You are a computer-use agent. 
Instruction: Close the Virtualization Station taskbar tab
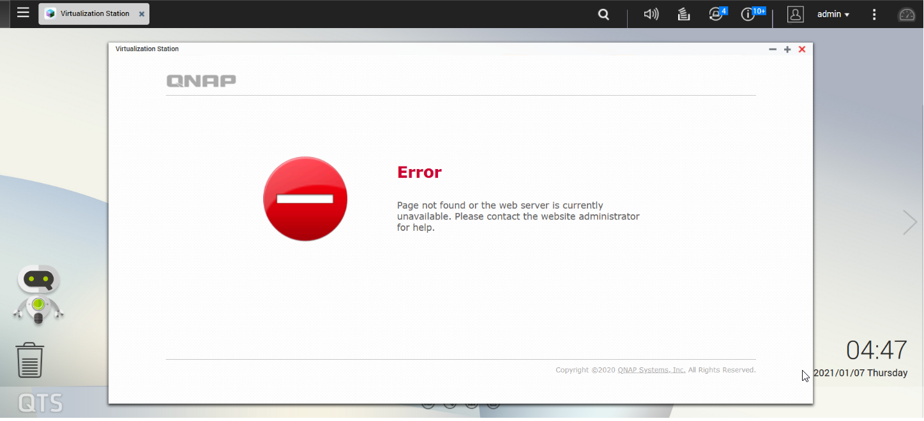click(142, 14)
